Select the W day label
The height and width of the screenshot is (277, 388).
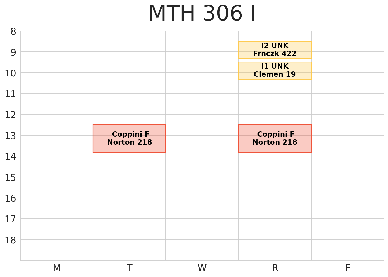(x=202, y=268)
